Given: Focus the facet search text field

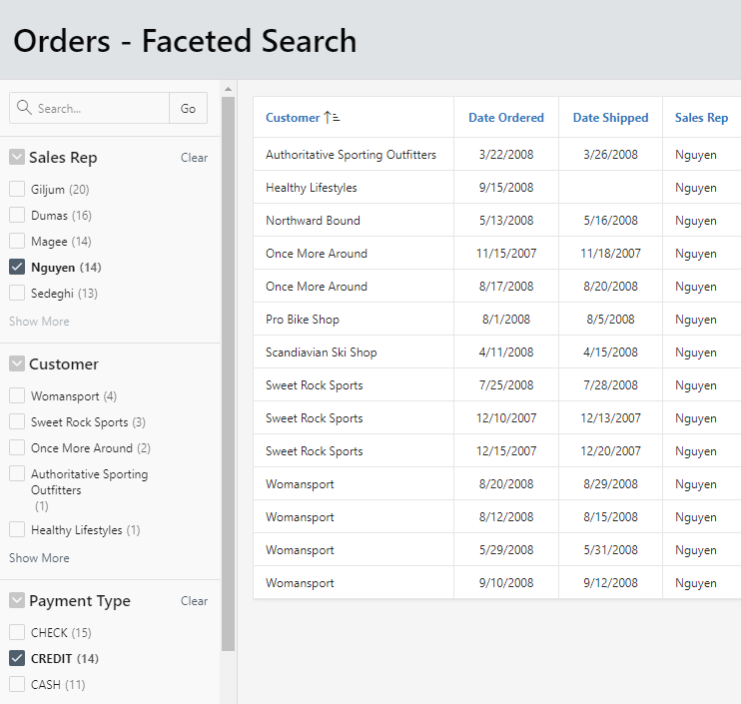Looking at the screenshot, I should pos(100,109).
